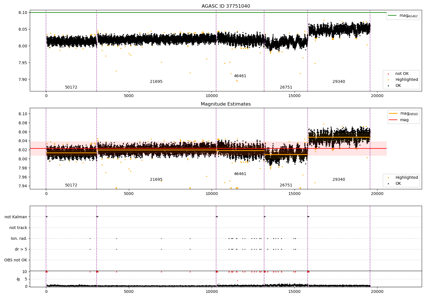This screenshot has width=426, height=298.
Task: Click obsid label 26751 in the Magnitude Estimates plot
Action: pos(286,185)
